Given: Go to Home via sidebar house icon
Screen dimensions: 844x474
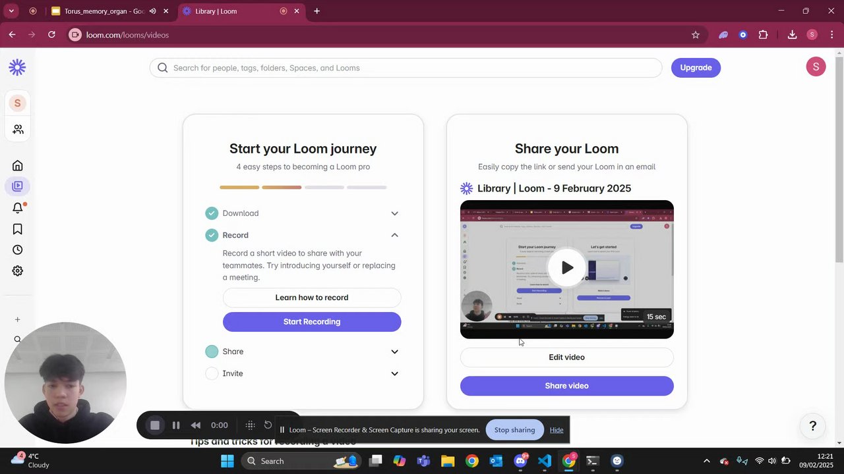Looking at the screenshot, I should coord(18,165).
